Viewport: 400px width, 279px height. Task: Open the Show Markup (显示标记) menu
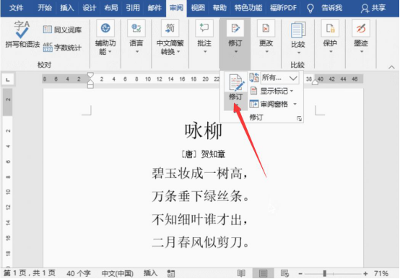coord(271,91)
